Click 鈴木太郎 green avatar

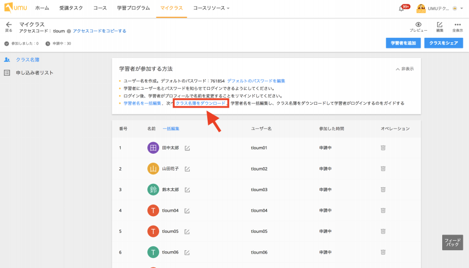(x=153, y=189)
